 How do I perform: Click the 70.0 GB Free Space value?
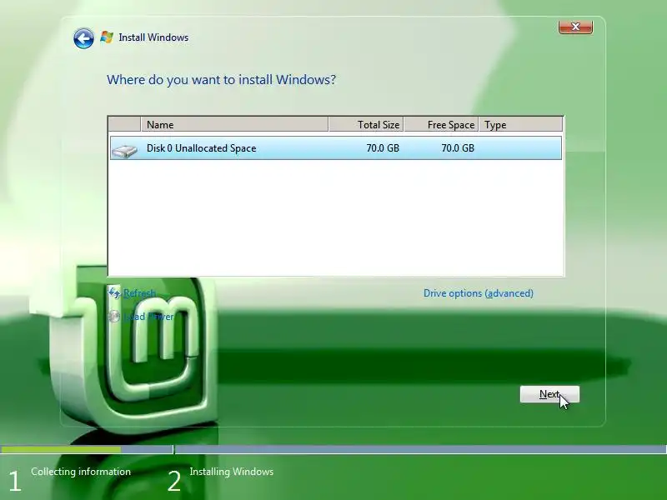tap(458, 148)
